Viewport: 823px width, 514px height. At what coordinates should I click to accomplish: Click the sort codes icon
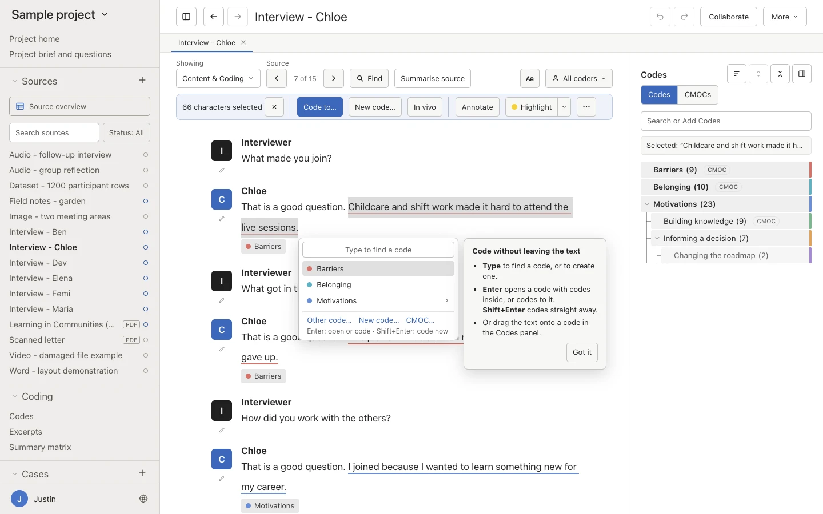coord(737,74)
